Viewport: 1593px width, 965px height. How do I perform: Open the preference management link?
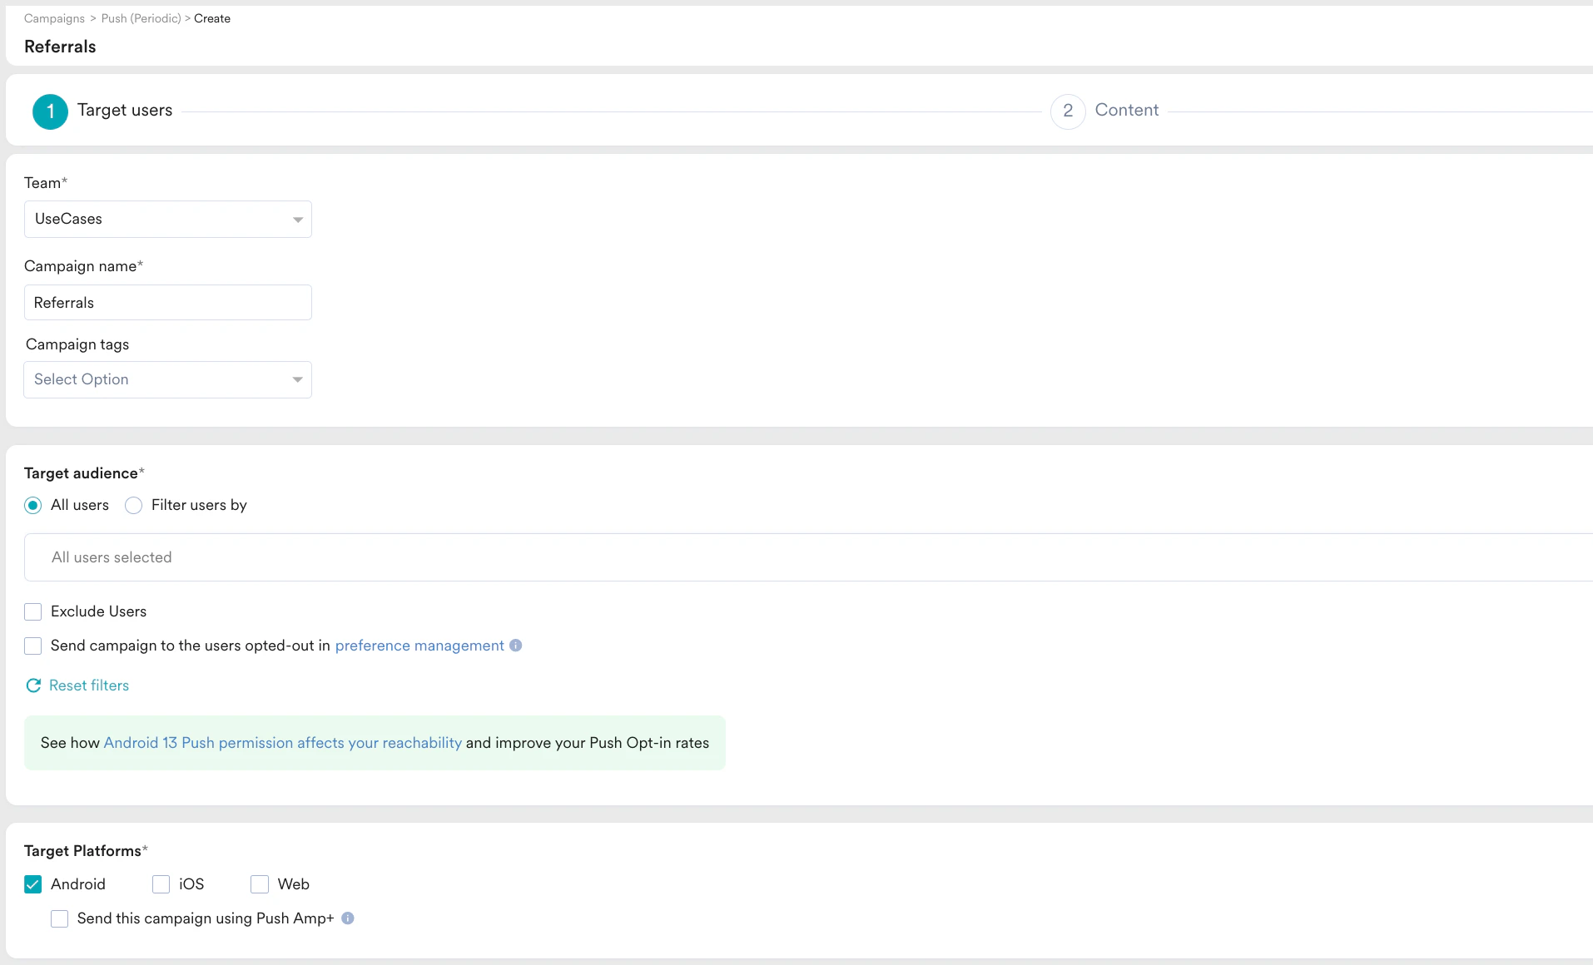tap(419, 646)
